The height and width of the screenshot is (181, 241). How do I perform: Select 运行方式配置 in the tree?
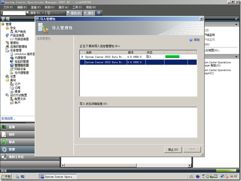tap(18, 95)
